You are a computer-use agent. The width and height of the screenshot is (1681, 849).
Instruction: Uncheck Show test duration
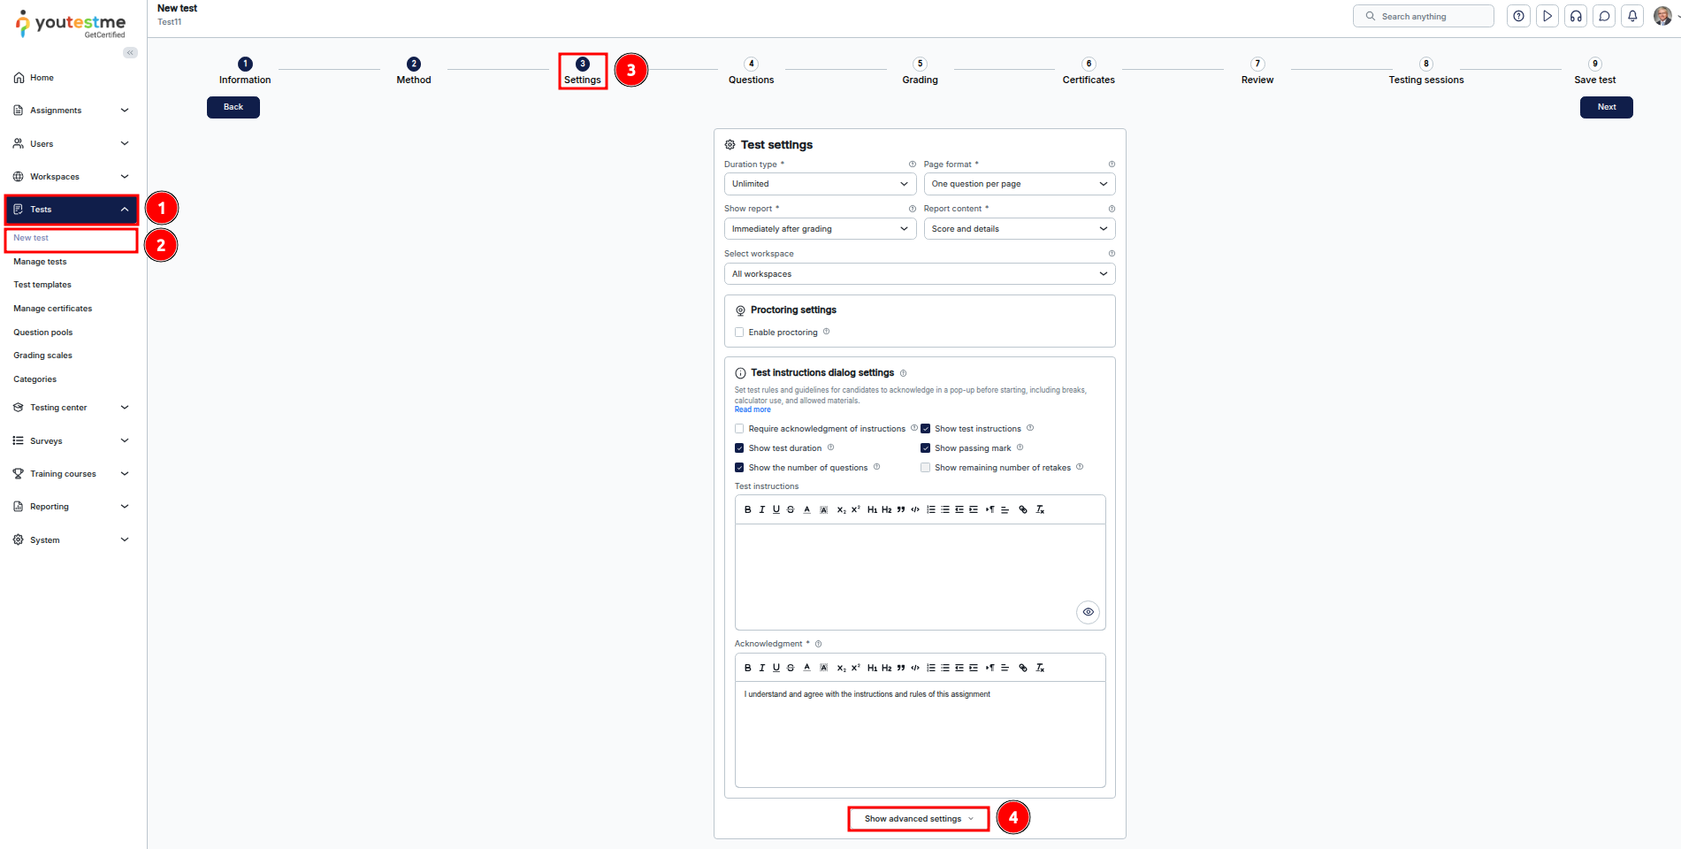739,448
